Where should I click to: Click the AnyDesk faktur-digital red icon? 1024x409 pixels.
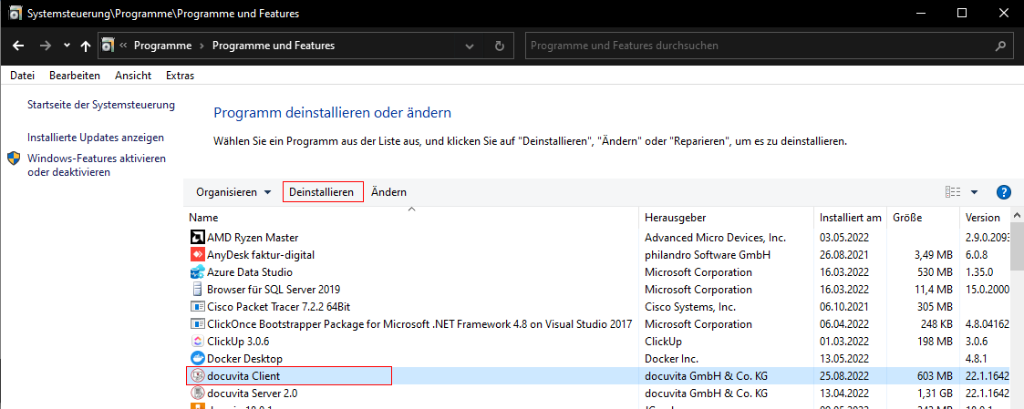coord(197,255)
